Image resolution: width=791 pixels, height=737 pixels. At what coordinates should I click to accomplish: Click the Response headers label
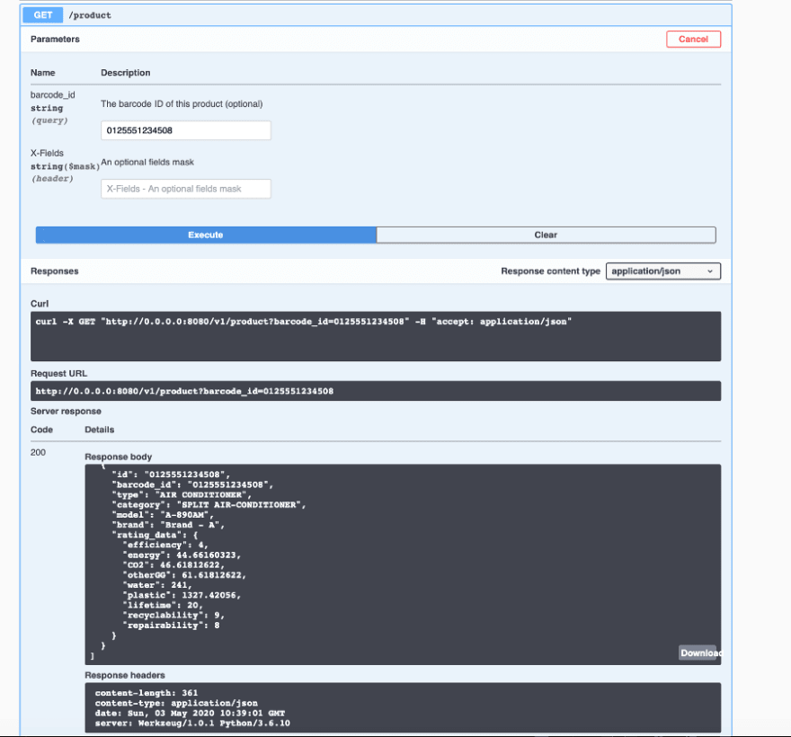125,676
